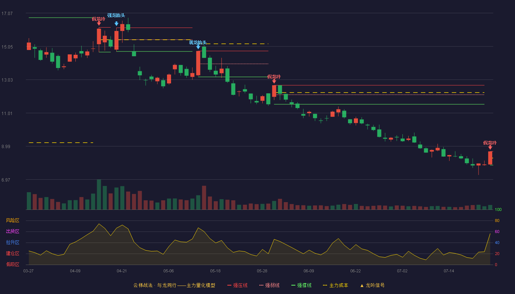Screen dimensions: 515x294
Task: Click the tallest volume bar in mid-April
Action: [99, 194]
